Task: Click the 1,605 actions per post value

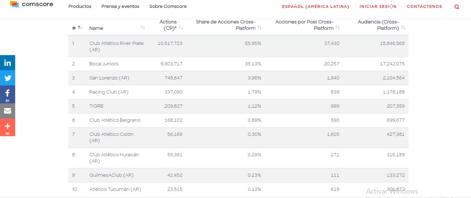Action: pyautogui.click(x=333, y=134)
